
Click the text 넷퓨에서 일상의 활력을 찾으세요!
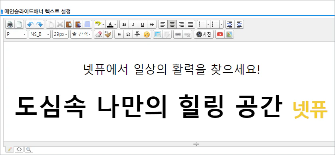coord(172,69)
